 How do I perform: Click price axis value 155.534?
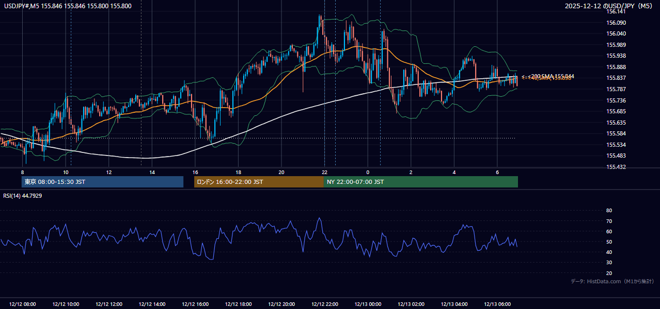point(617,145)
